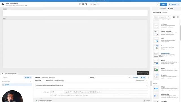Click the zoom out minus button
This screenshot has height=102, width=181.
tap(91, 4)
